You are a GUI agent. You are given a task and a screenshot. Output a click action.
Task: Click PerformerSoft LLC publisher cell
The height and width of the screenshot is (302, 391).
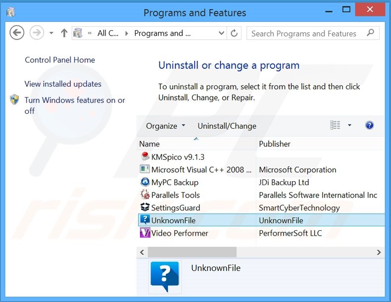click(x=290, y=233)
